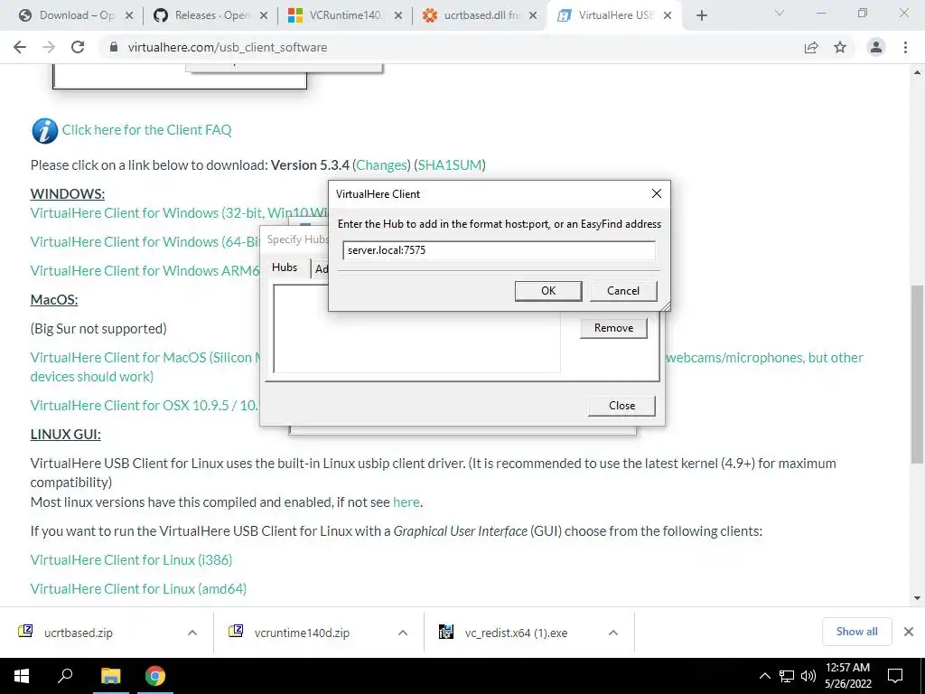
Task: Click the blue info icon beside Client FAQ
Action: coord(44,130)
